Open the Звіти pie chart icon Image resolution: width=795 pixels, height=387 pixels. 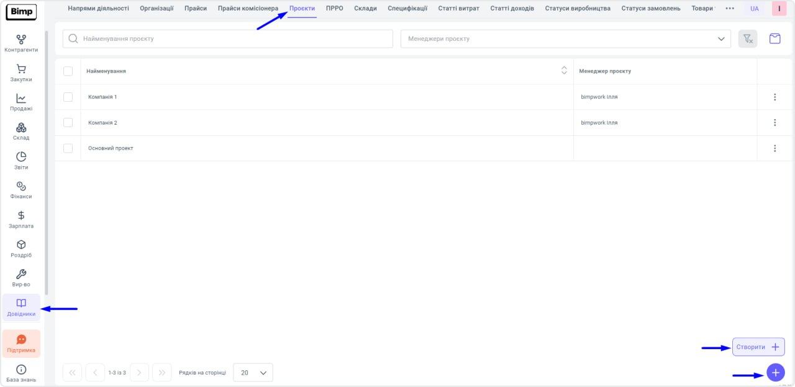pos(21,161)
